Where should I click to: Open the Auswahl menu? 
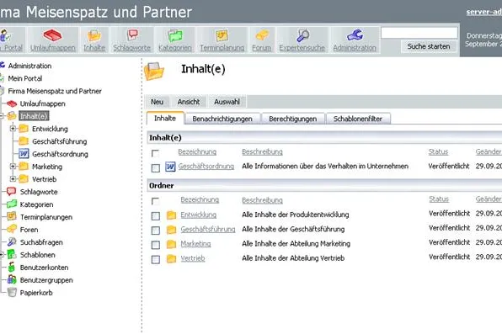click(x=227, y=102)
